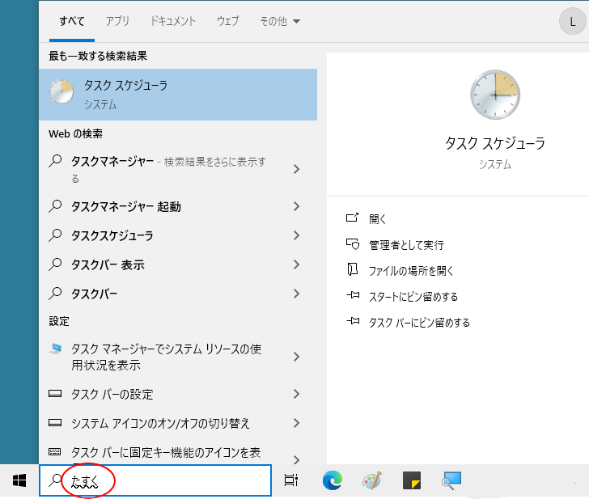Click the magnifier monitor taskbar icon
This screenshot has width=589, height=499.
pyautogui.click(x=451, y=480)
